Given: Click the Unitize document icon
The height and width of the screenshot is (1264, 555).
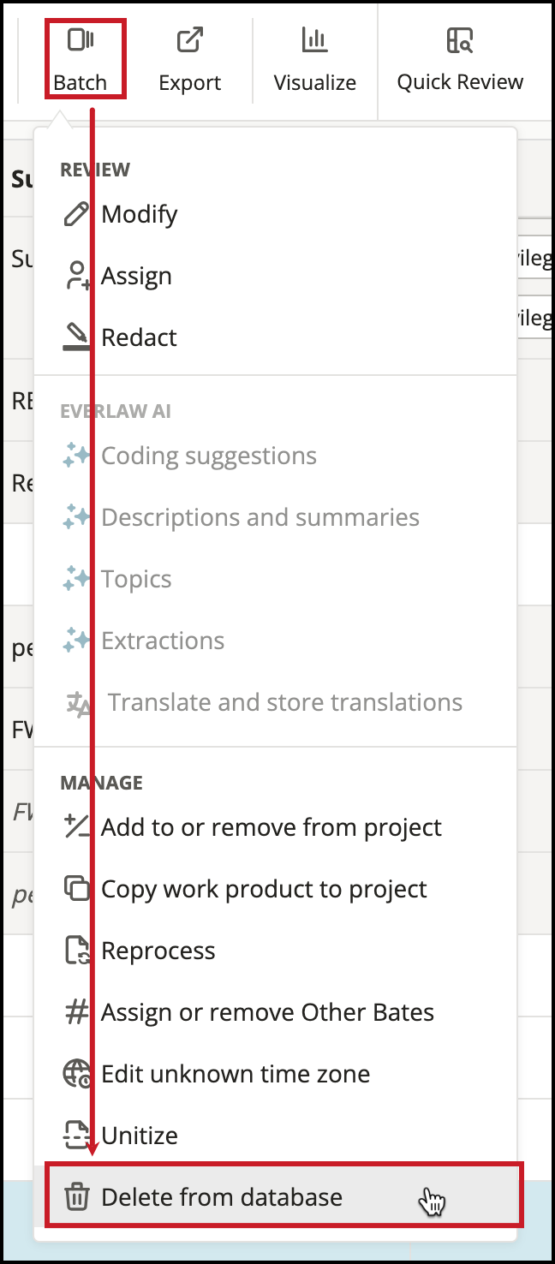Looking at the screenshot, I should tap(76, 1136).
